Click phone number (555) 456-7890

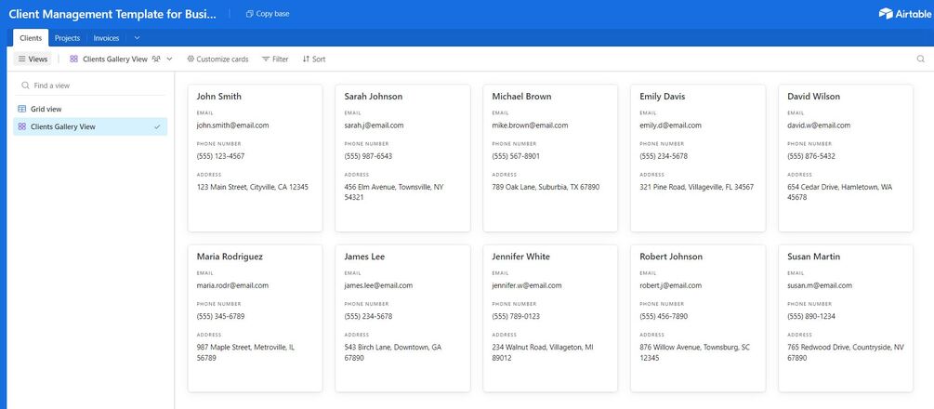click(x=664, y=317)
